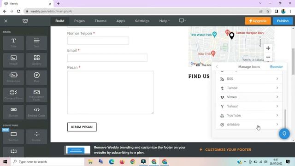Switch to the Settings tab
The width and height of the screenshot is (295, 166).
pyautogui.click(x=142, y=21)
